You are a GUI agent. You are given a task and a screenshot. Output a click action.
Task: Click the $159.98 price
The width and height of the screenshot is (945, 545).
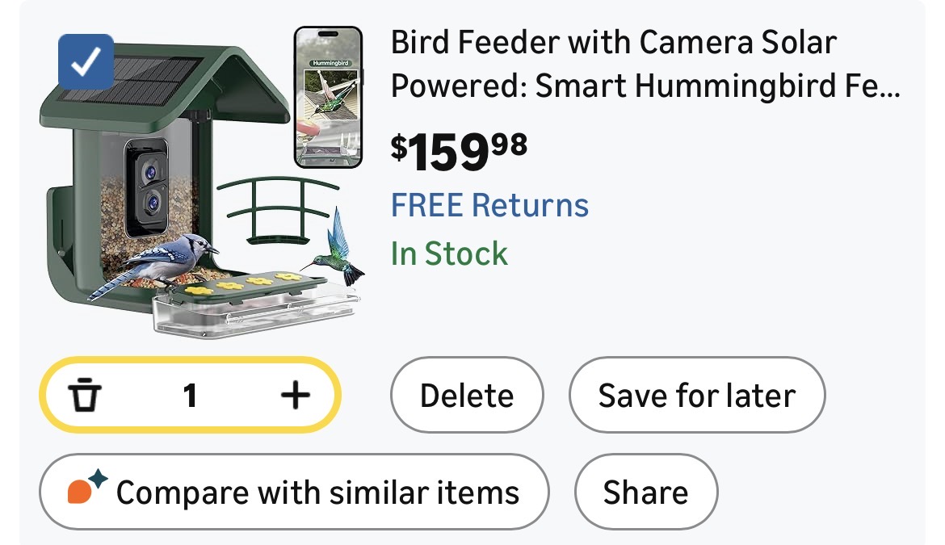(x=459, y=150)
